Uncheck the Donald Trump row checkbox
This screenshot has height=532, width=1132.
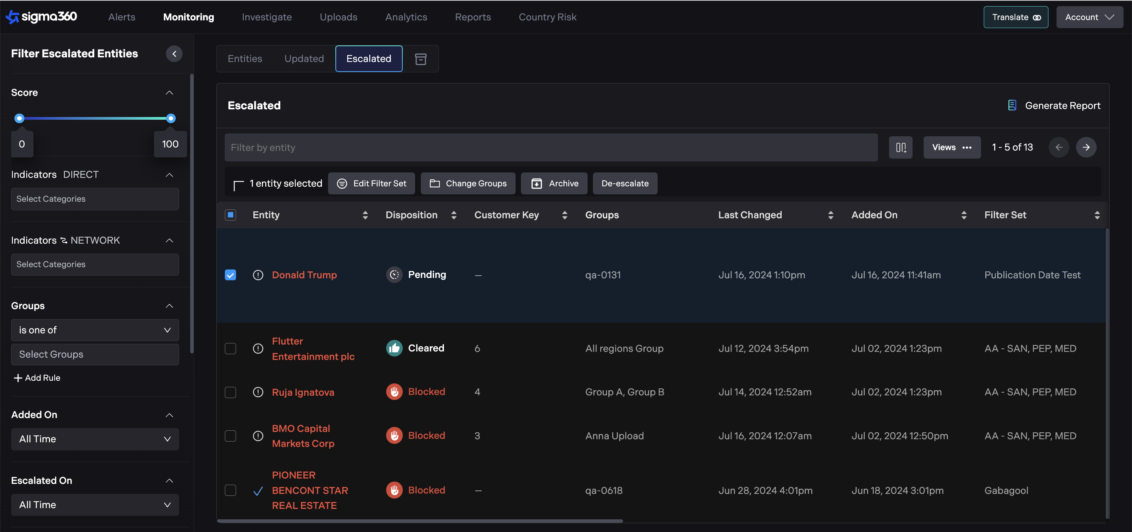(230, 274)
